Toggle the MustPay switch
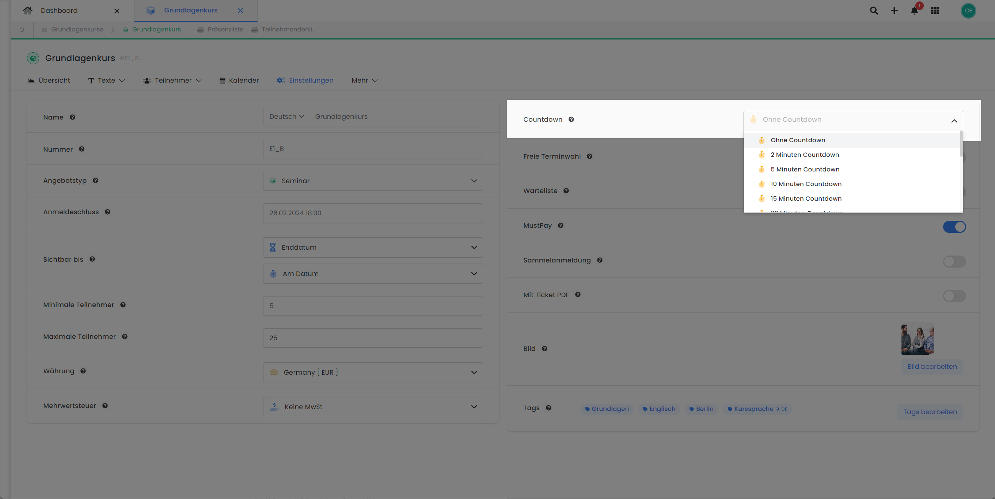Image resolution: width=995 pixels, height=499 pixels. coord(954,226)
